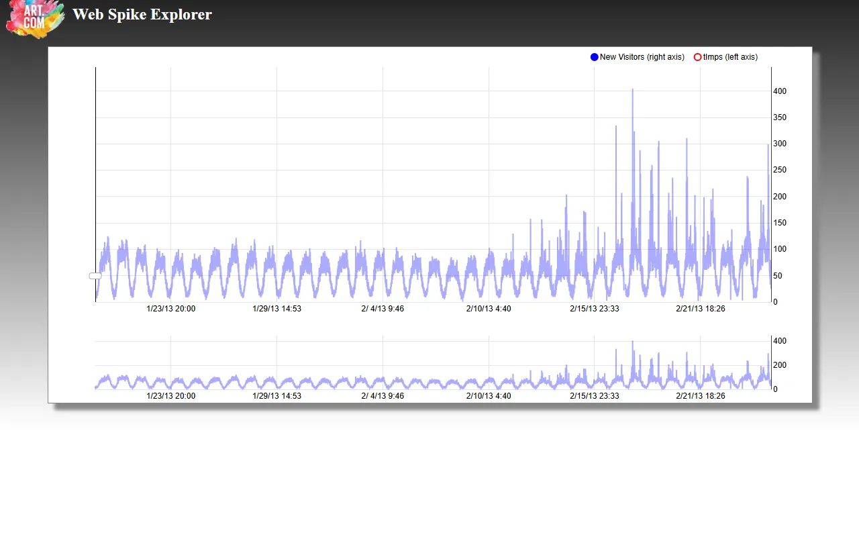Click main chart date label "2/ 4/13 9:46"
Viewport: 859px width, 537px height.
pyautogui.click(x=383, y=309)
